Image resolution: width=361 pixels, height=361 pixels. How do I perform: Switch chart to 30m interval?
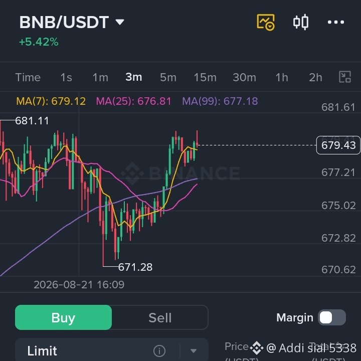pyautogui.click(x=244, y=77)
